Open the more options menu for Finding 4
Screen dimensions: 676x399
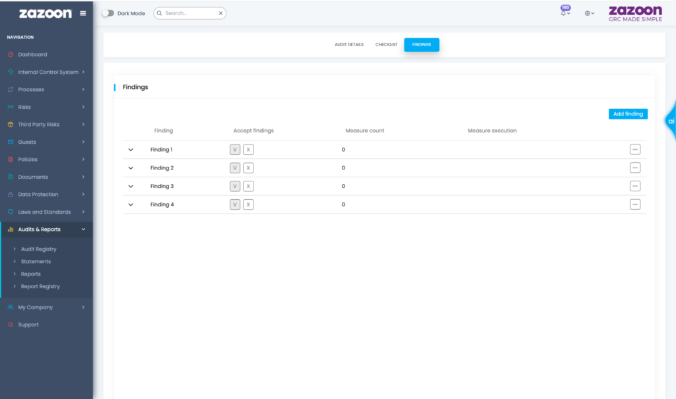click(634, 204)
